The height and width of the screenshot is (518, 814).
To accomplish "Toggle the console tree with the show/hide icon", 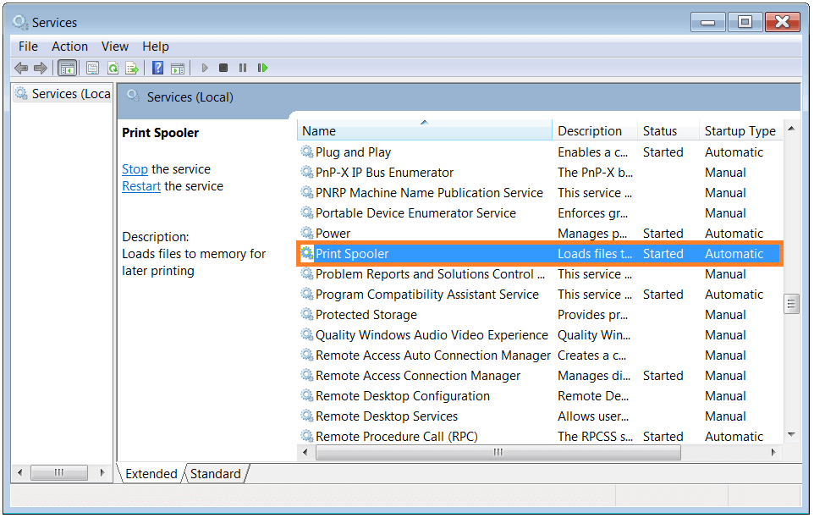I will [68, 68].
